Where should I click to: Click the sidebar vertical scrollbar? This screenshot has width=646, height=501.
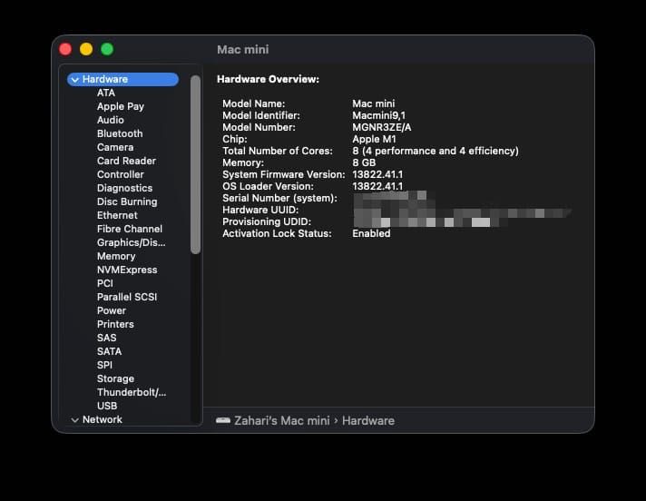coord(195,164)
